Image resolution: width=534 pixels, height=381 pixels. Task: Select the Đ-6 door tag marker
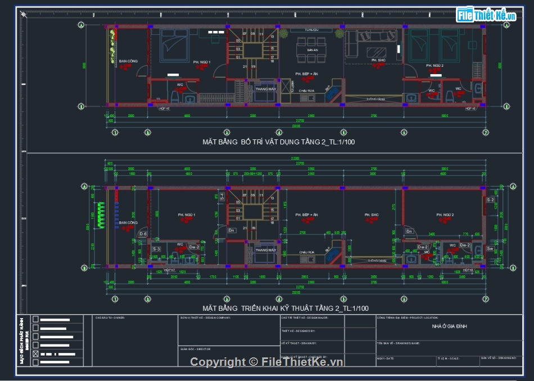(143, 233)
